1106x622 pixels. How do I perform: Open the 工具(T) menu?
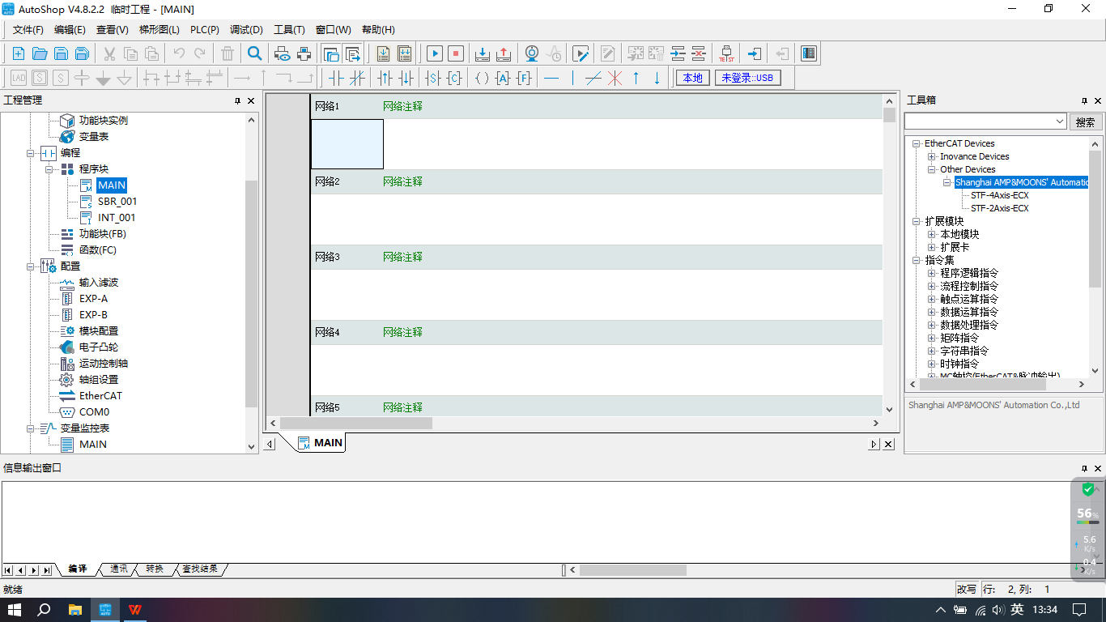click(x=289, y=30)
